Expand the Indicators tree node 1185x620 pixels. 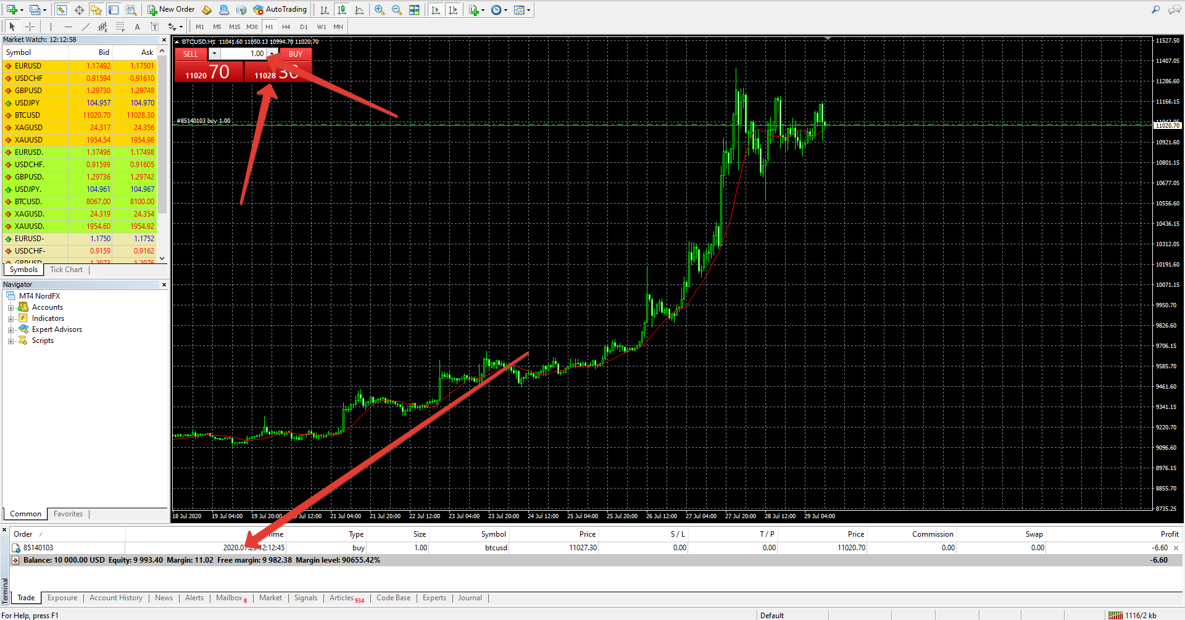(x=10, y=319)
